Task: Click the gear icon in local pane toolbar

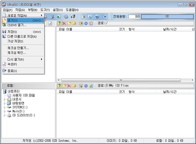Action: (86, 86)
